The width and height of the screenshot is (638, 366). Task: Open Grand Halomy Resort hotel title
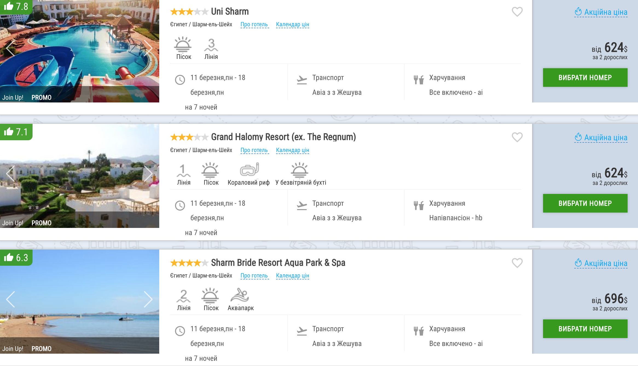[x=283, y=137]
